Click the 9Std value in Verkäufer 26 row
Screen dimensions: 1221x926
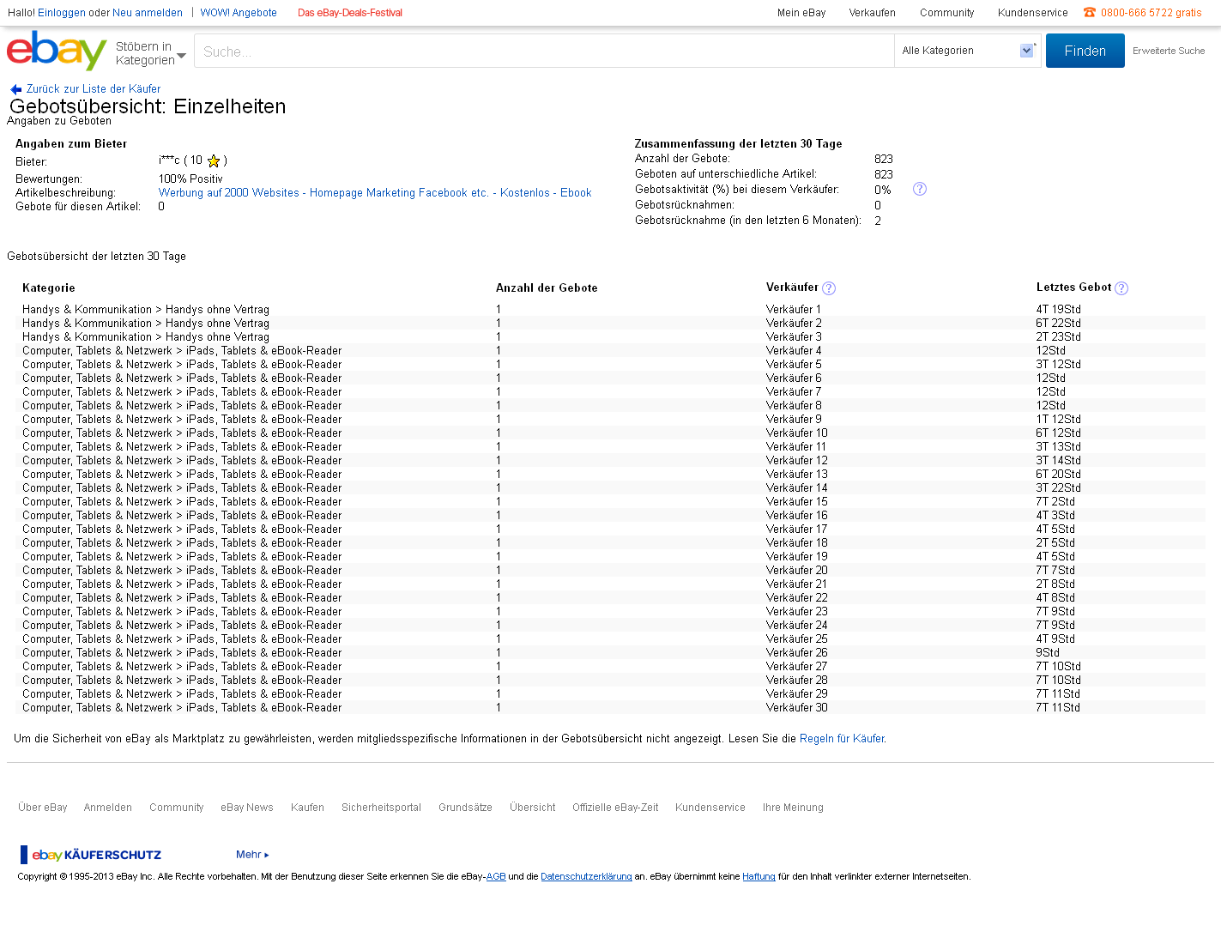(x=1048, y=653)
